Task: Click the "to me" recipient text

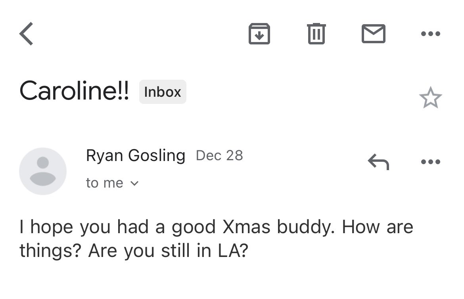Action: click(x=104, y=183)
